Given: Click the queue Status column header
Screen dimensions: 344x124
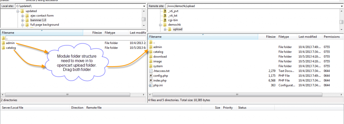Looking at the screenshot, I should point(256,108).
